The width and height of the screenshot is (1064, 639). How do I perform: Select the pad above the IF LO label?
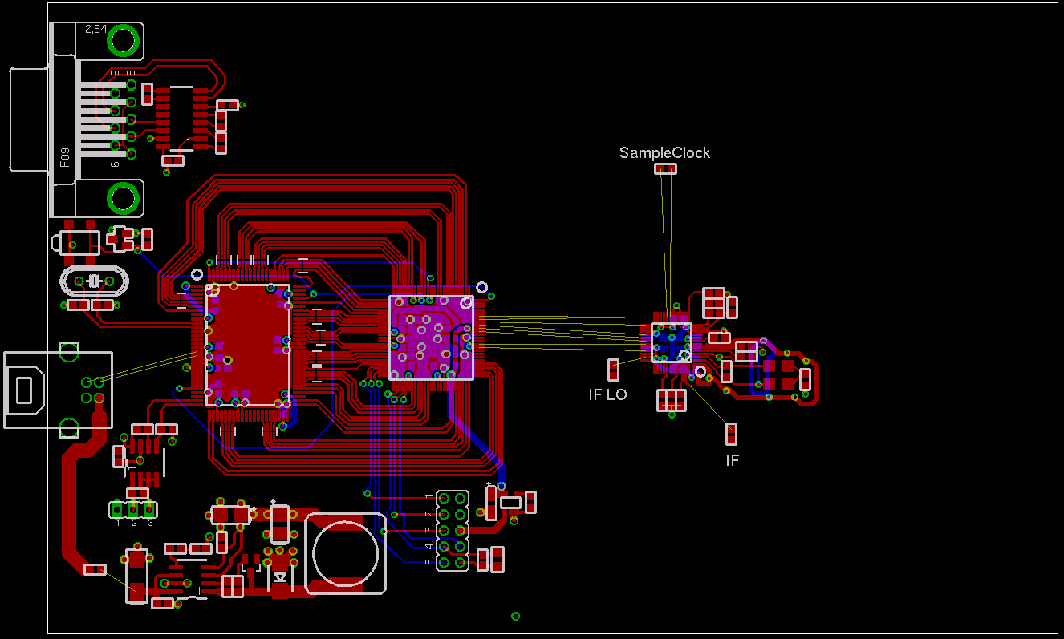613,369
